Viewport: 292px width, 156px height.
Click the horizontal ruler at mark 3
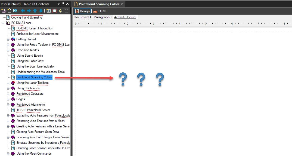click(154, 24)
